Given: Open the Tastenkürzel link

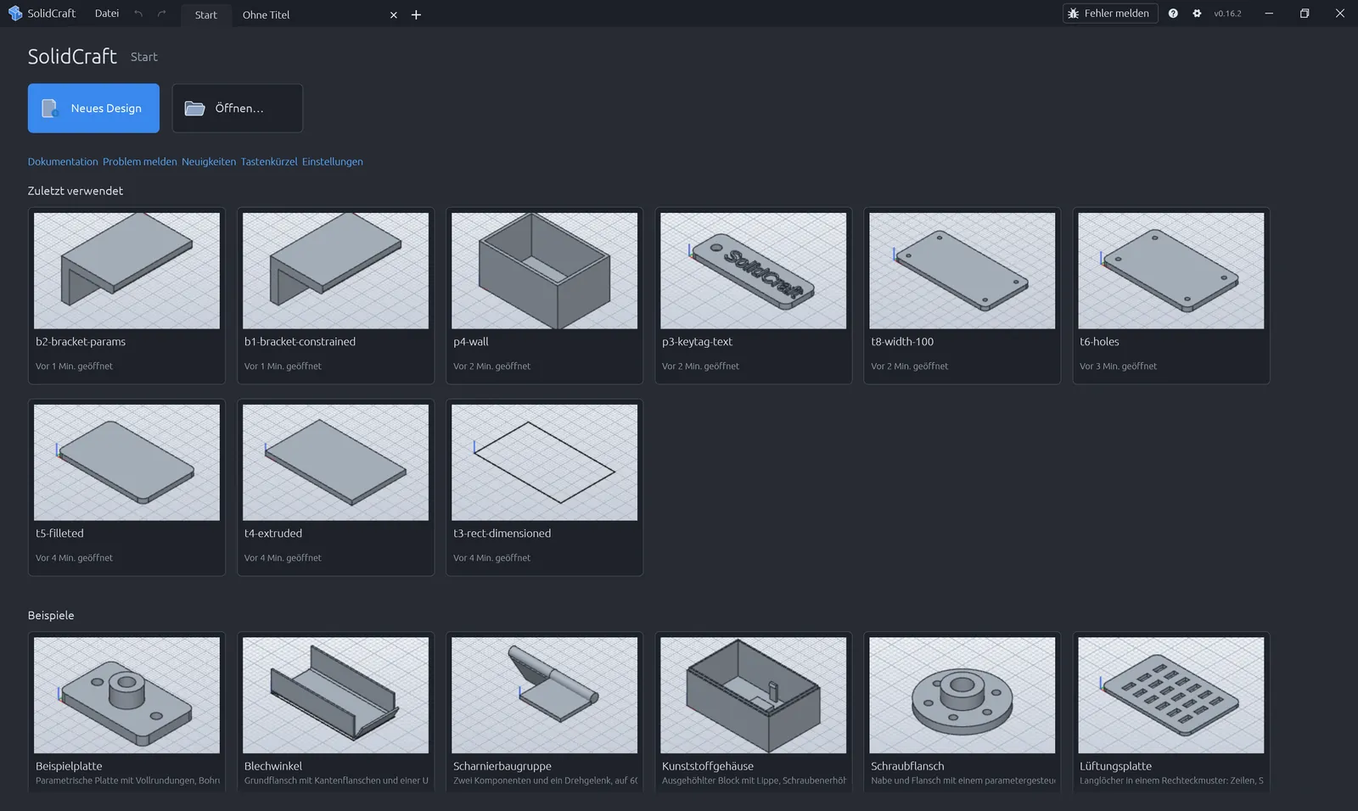Looking at the screenshot, I should pos(269,162).
